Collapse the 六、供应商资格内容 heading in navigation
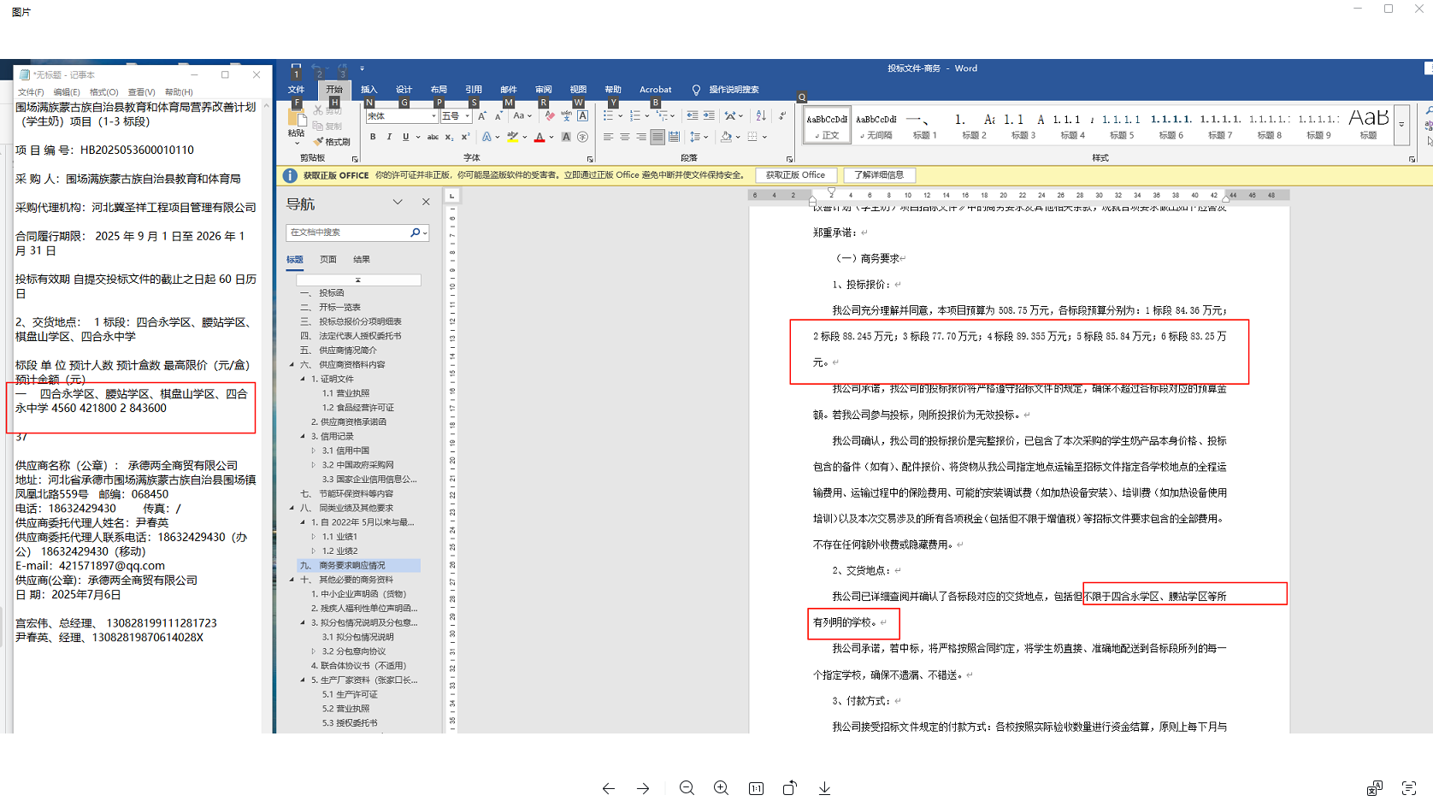 tap(292, 365)
